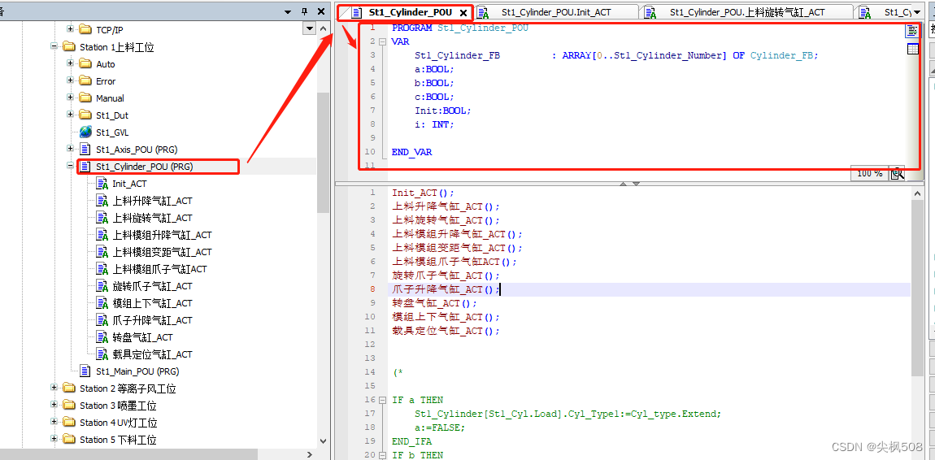
Task: Expand the Auto folder
Action: (x=71, y=63)
